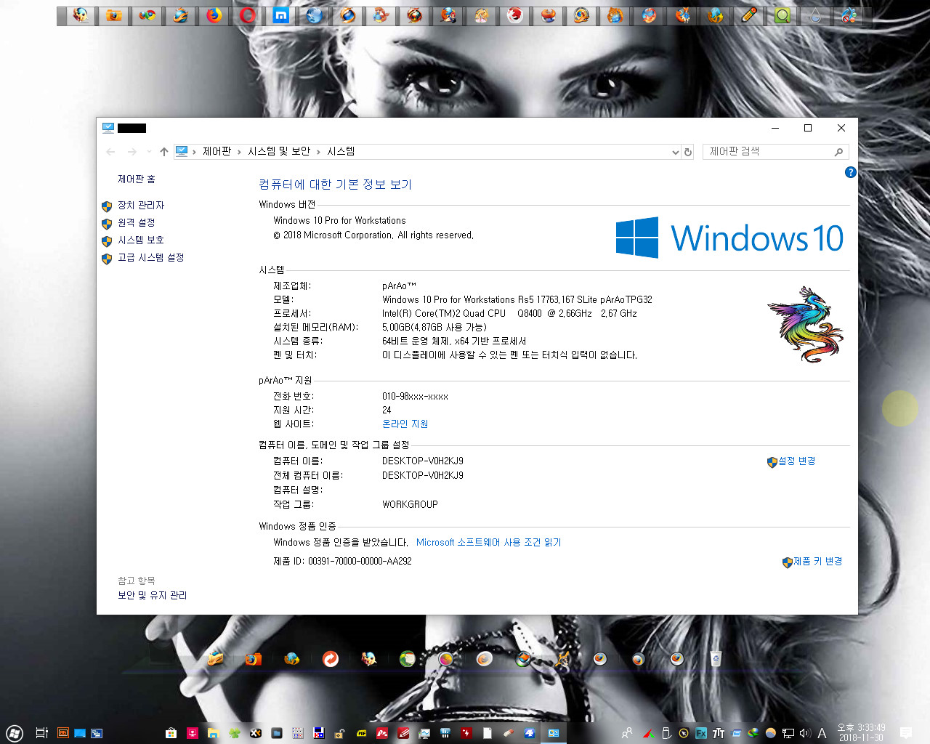Expand the address bar history dropdown
The image size is (930, 744).
[676, 152]
